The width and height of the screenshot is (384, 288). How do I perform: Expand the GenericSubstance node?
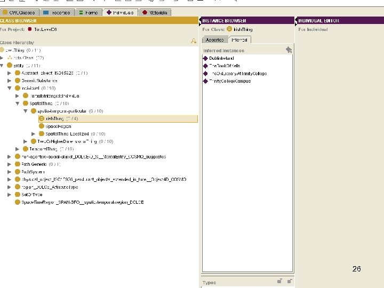click(x=9, y=81)
